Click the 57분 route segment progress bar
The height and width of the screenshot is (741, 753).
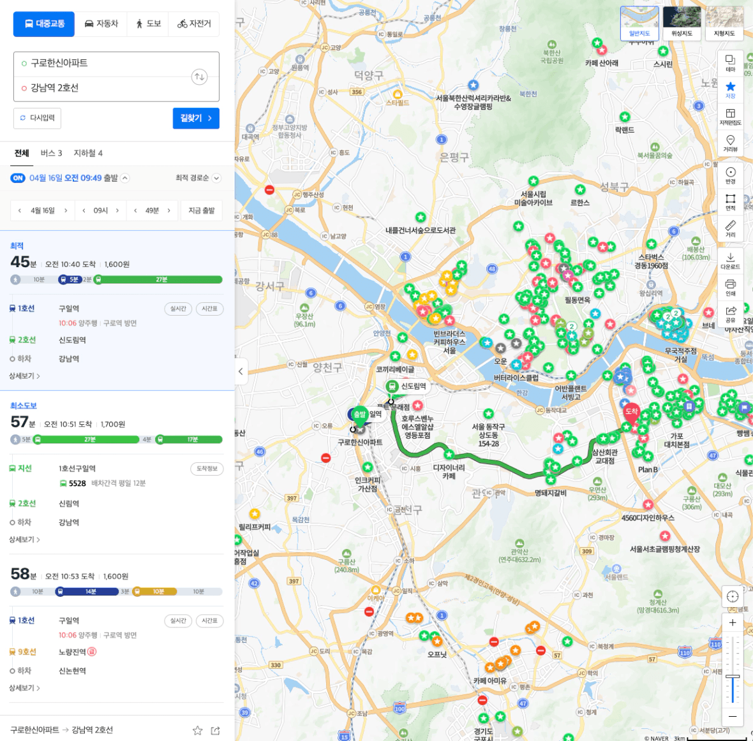click(117, 439)
